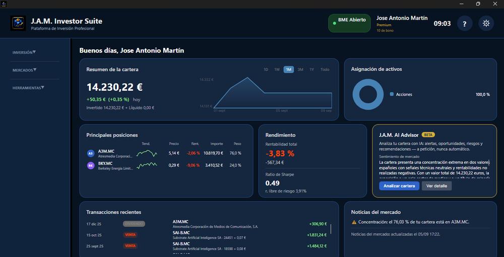The image size is (504, 257).
Task: Click the portfolio area chart
Action: coord(273,93)
